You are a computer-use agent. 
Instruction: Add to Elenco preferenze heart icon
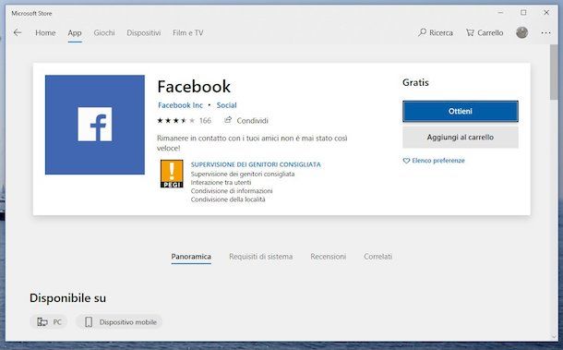coord(406,161)
